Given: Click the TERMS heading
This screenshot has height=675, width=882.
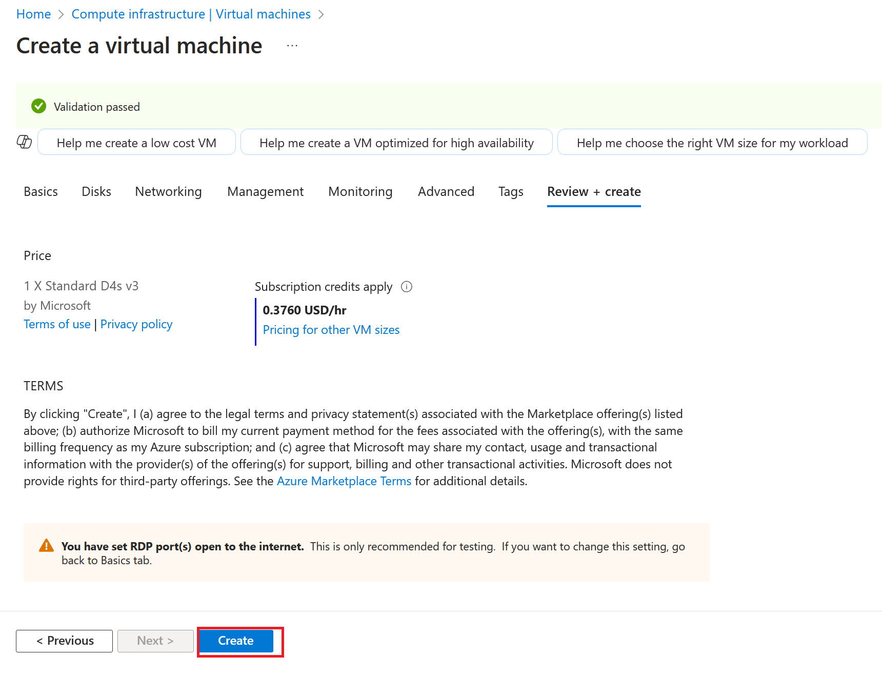Looking at the screenshot, I should click(44, 386).
